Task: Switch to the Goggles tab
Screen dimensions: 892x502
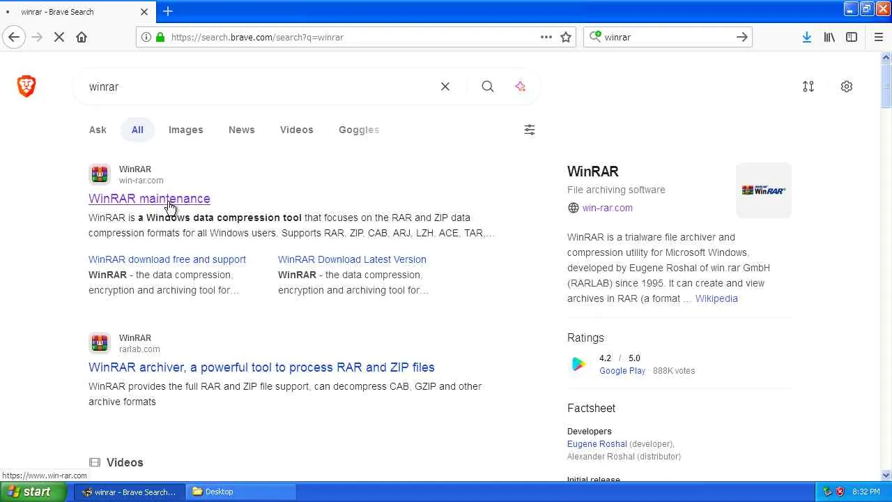Action: tap(359, 130)
